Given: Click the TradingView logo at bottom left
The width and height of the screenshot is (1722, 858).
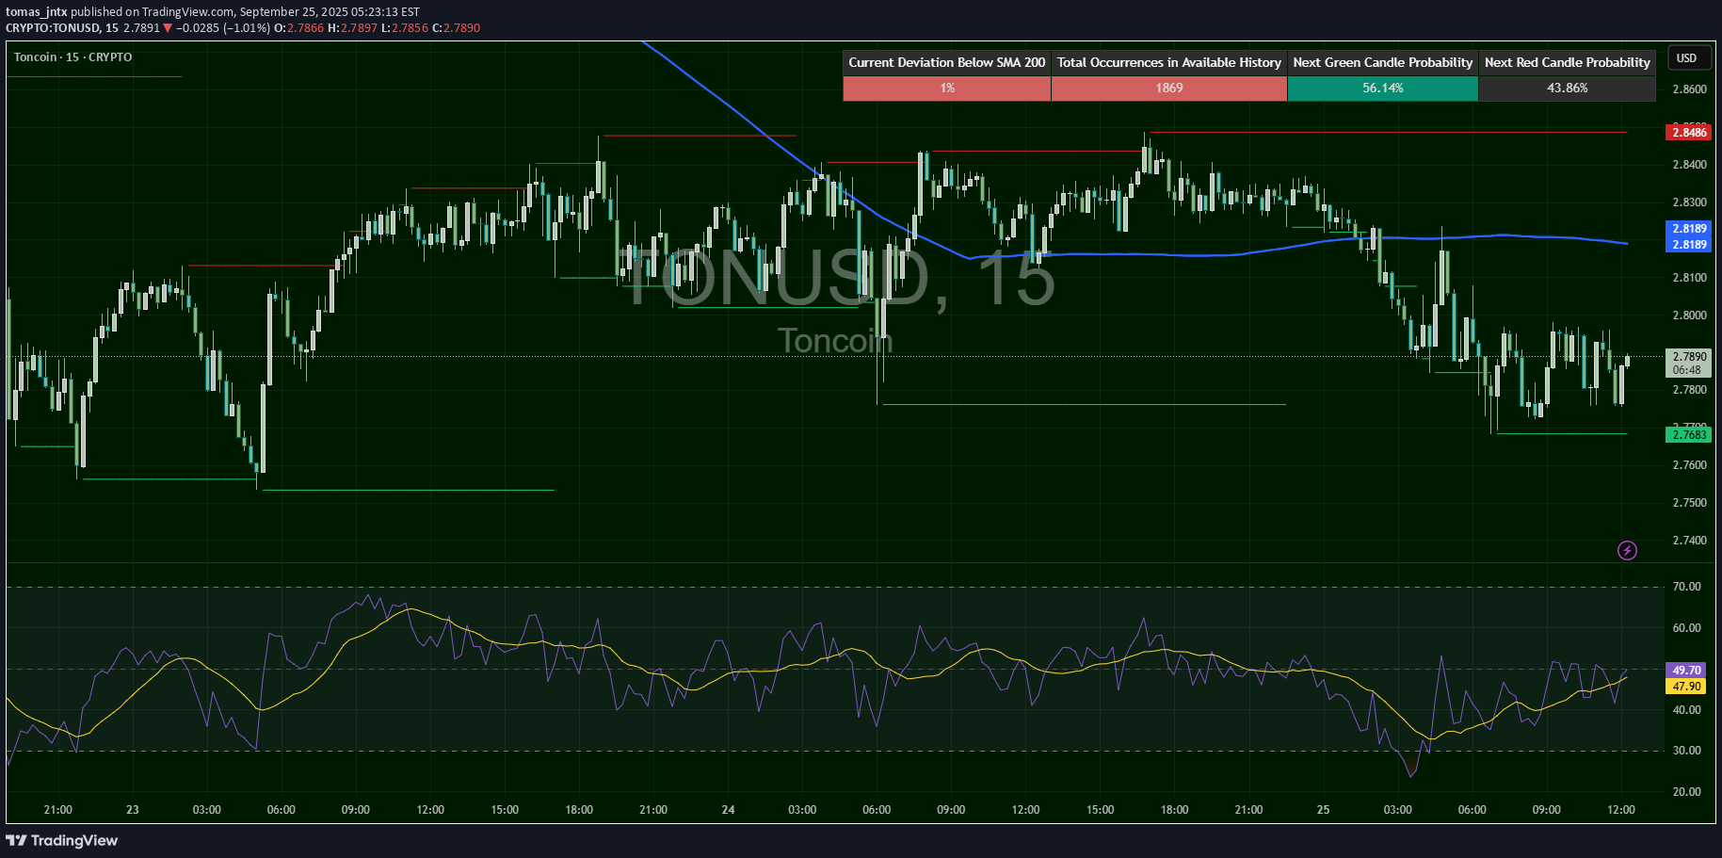Looking at the screenshot, I should pos(62,840).
